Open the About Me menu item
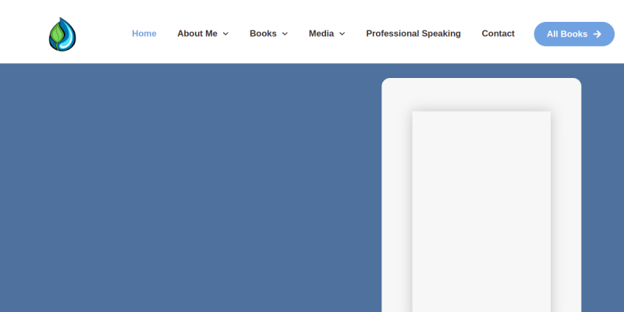Image resolution: width=624 pixels, height=312 pixels. click(x=197, y=34)
